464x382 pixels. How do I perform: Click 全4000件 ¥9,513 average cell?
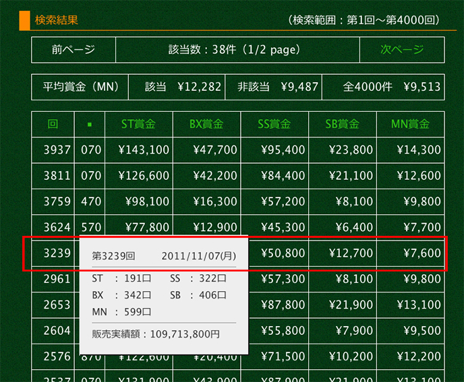pyautogui.click(x=383, y=87)
